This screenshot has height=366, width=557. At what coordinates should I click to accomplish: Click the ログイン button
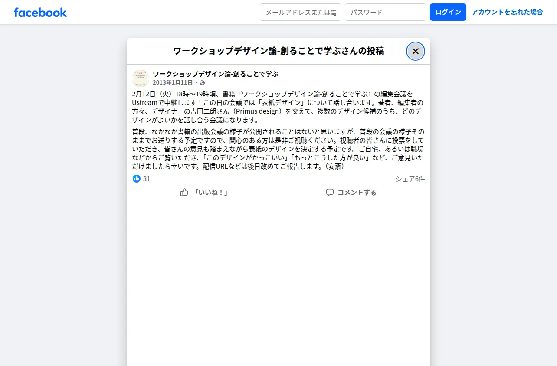point(448,12)
